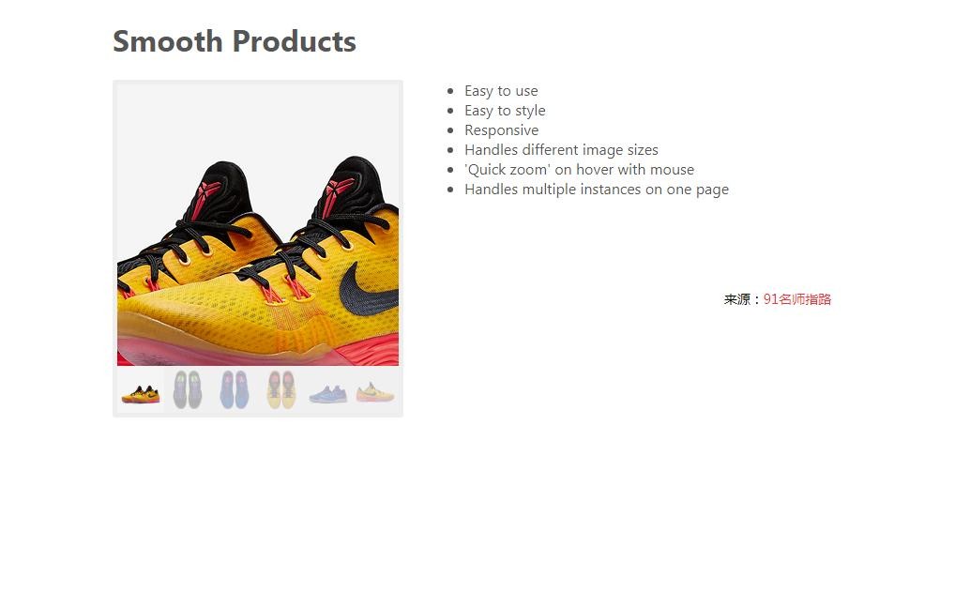This screenshot has width=955, height=608.
Task: Select the yellow top-view shoes thumbnail
Action: (281, 390)
